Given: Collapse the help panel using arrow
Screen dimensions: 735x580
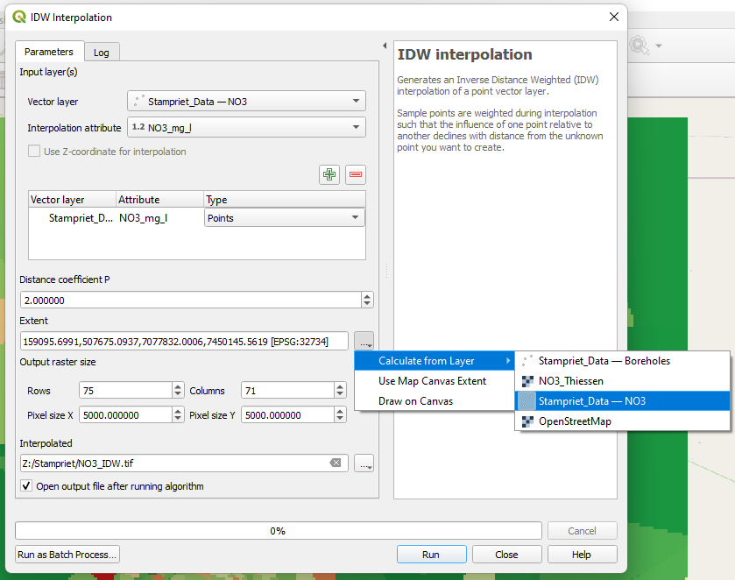Looking at the screenshot, I should tap(385, 46).
